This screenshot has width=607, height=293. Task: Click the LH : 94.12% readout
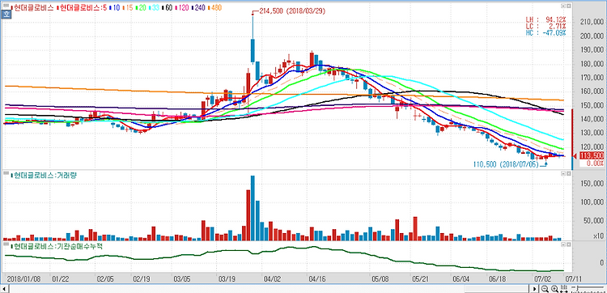545,19
